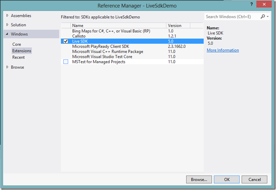Viewport: 276px width, 190px height.
Task: Close the Reference Manager dialog
Action: tap(264, 4)
